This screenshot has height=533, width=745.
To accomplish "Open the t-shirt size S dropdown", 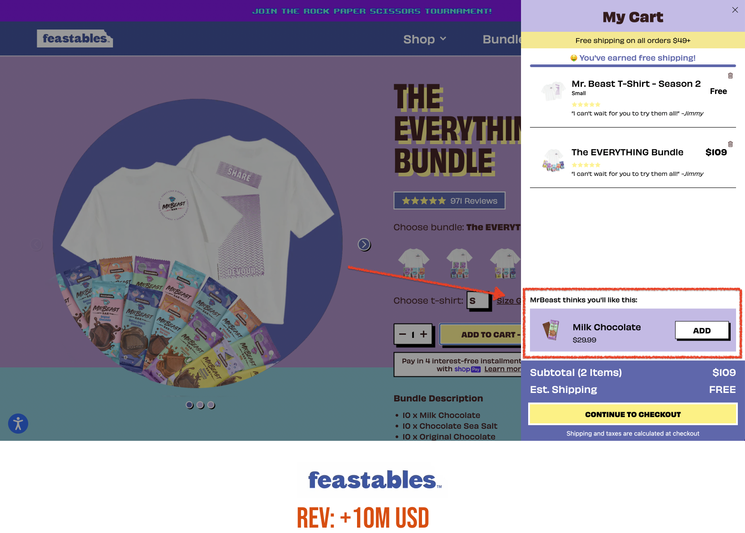I will coord(478,300).
